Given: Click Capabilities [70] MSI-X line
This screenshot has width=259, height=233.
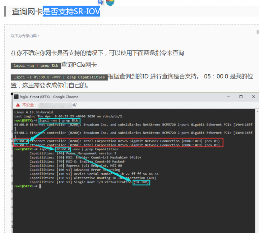Looking at the screenshot, I should (78, 162).
